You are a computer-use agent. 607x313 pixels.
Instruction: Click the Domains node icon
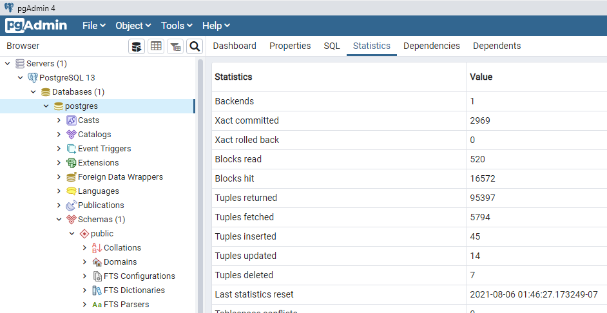pyautogui.click(x=97, y=262)
